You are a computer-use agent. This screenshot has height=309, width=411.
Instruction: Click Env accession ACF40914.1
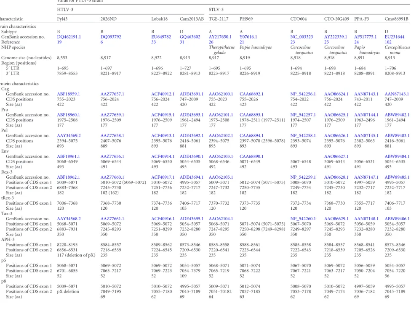(x=163, y=156)
